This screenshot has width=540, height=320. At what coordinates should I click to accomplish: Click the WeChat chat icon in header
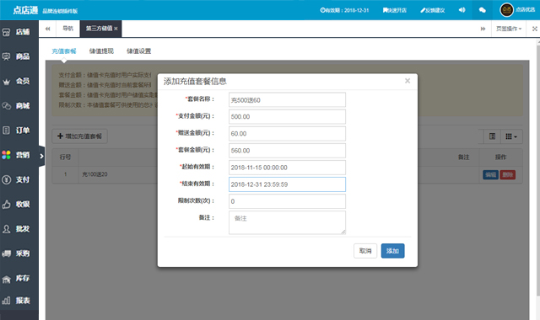click(482, 10)
